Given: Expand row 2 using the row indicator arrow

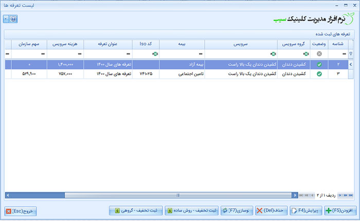Looking at the screenshot, I should (x=351, y=65).
